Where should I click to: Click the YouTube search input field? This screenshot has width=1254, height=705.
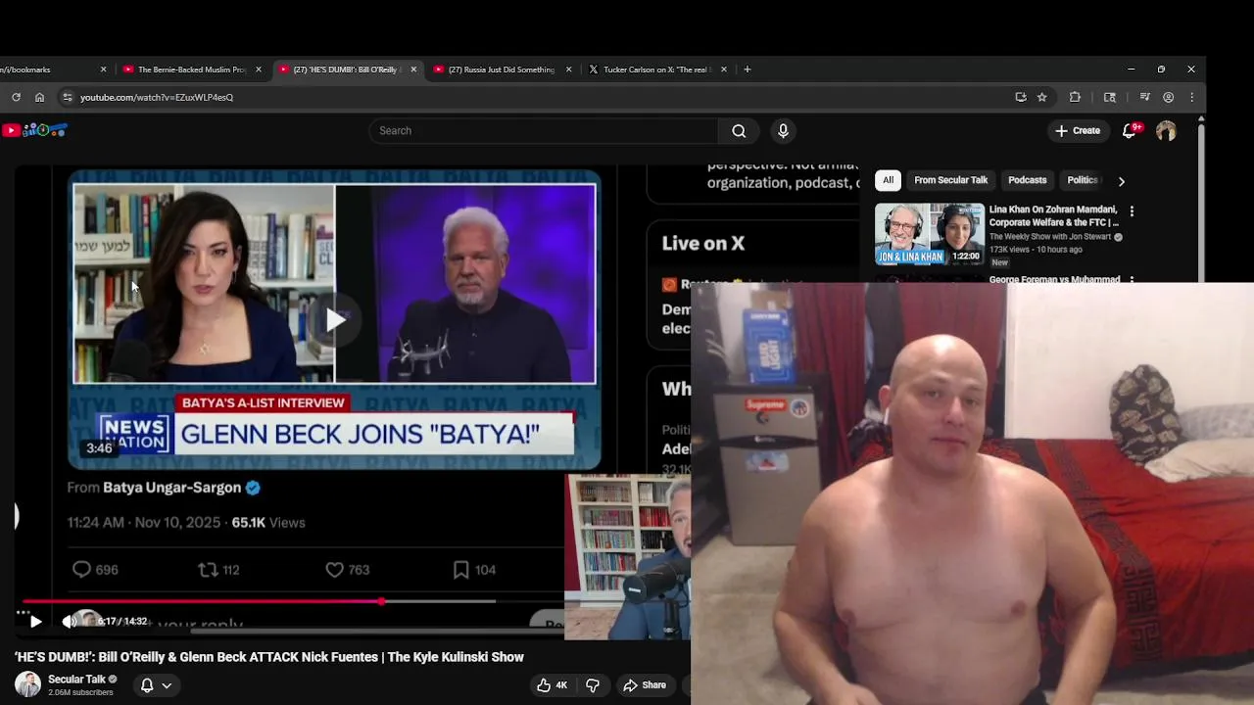tap(543, 130)
